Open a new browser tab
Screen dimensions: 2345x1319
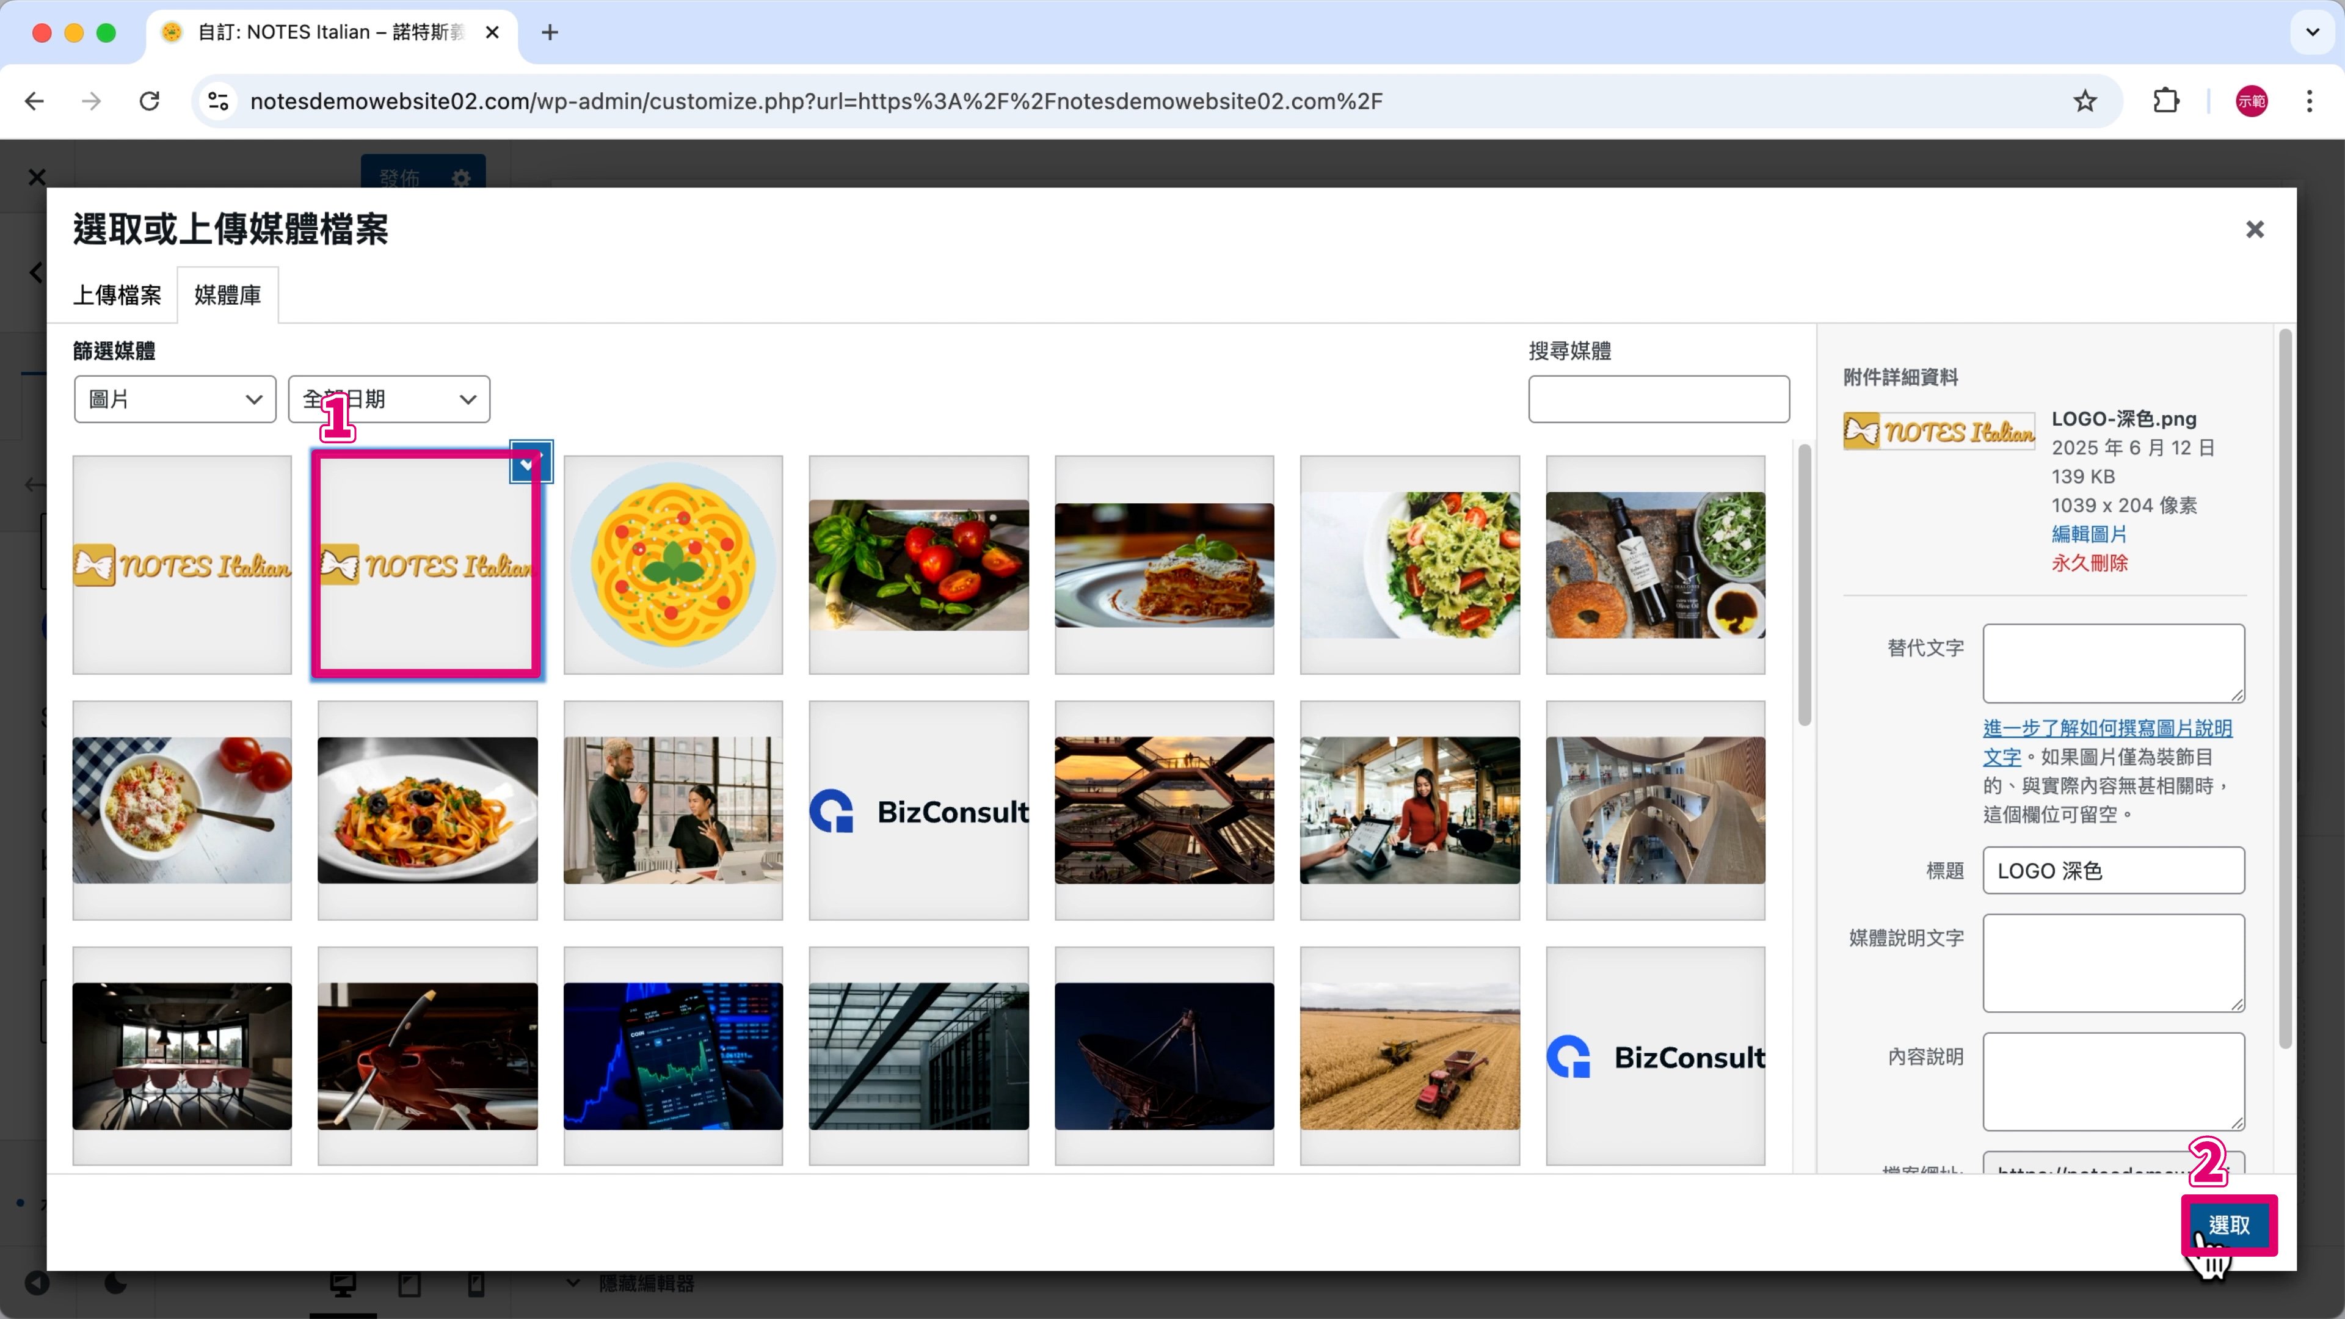pyautogui.click(x=549, y=33)
